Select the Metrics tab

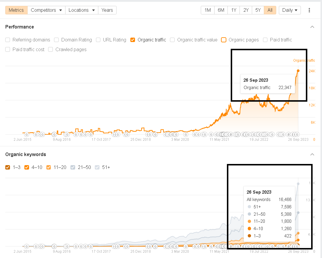click(16, 10)
